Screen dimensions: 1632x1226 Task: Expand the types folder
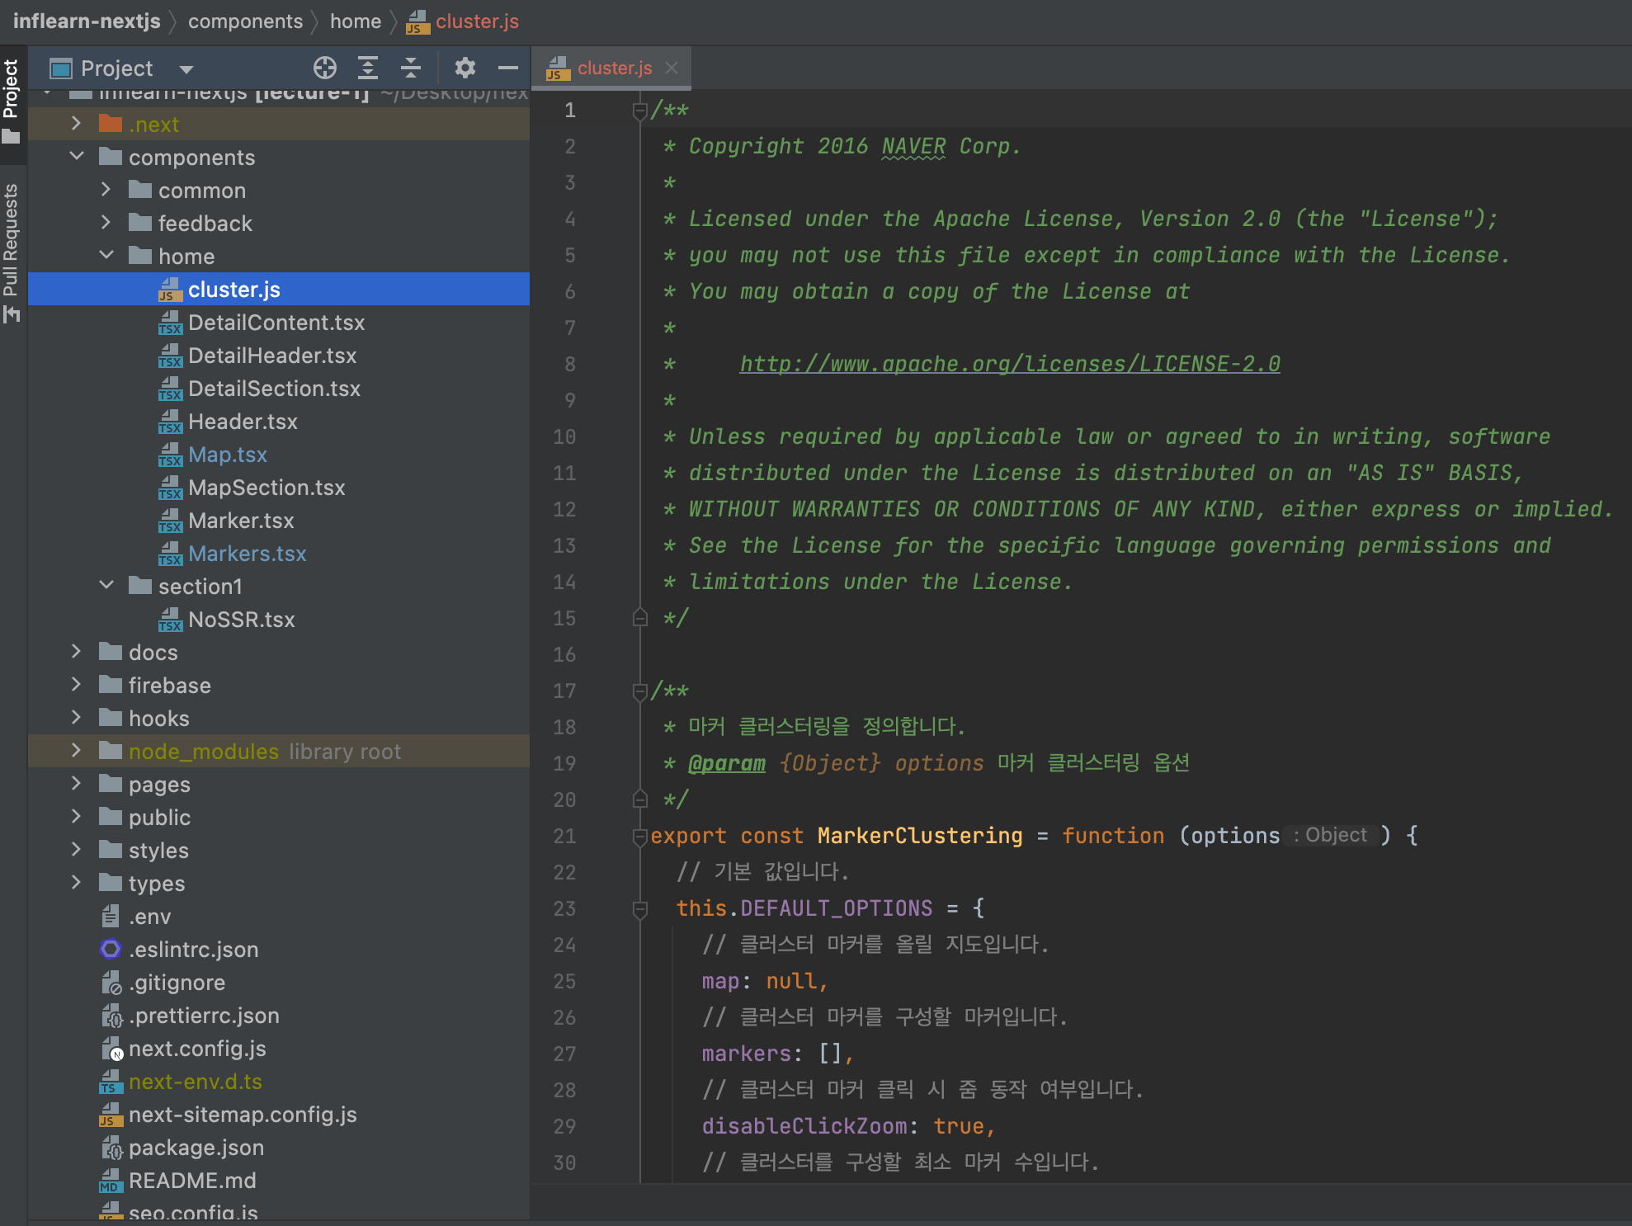click(x=77, y=883)
